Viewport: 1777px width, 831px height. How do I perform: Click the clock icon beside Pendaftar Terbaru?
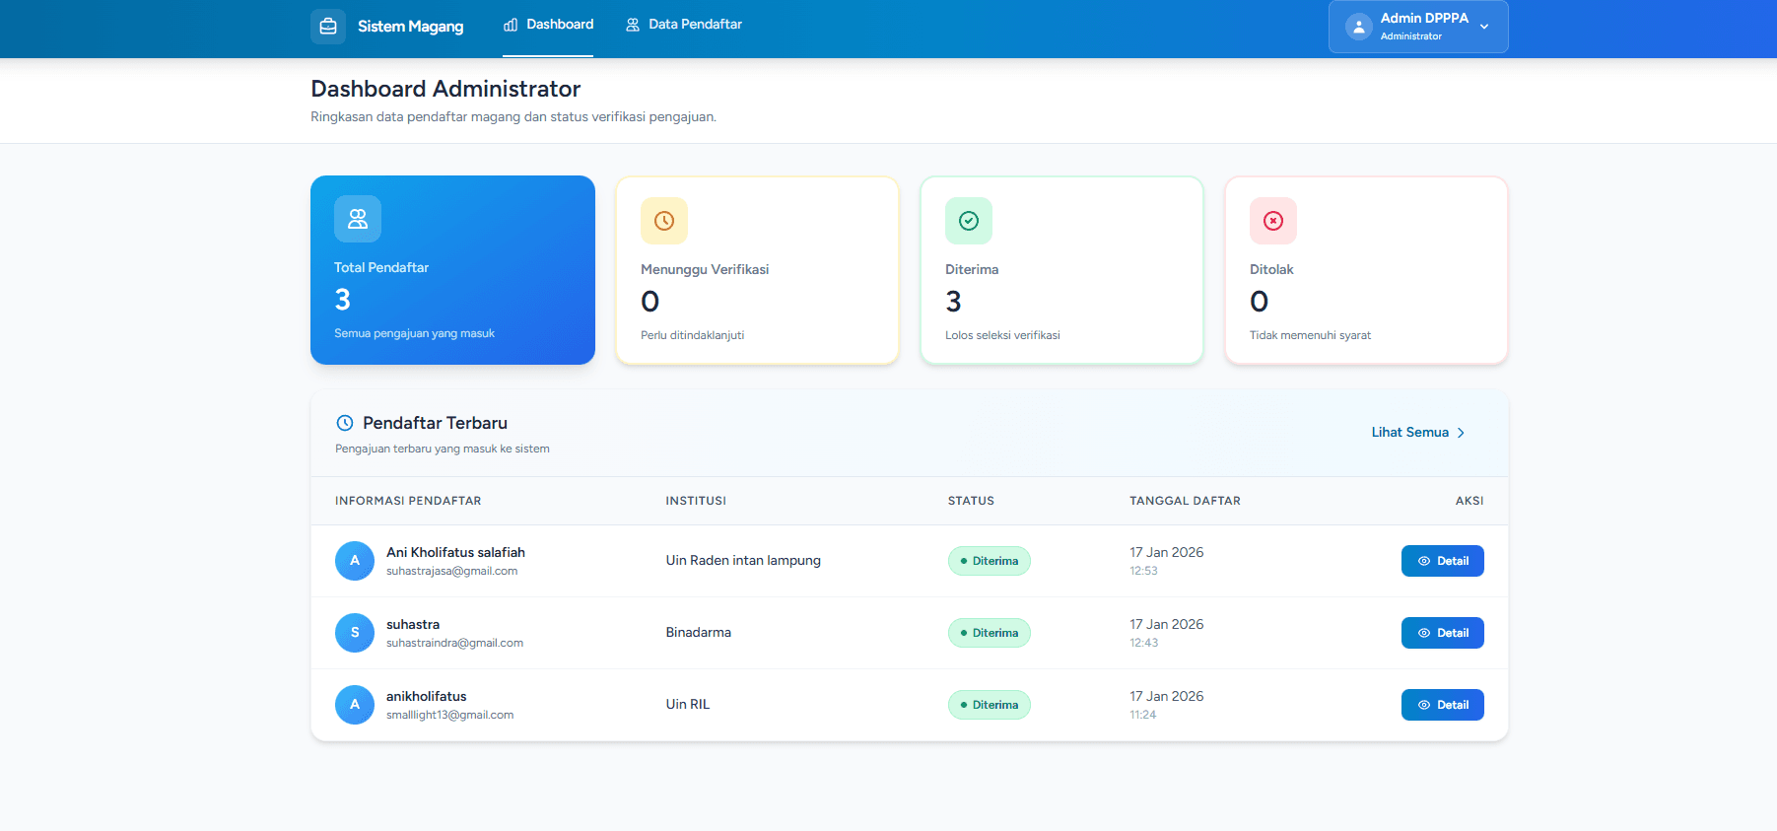pos(345,423)
